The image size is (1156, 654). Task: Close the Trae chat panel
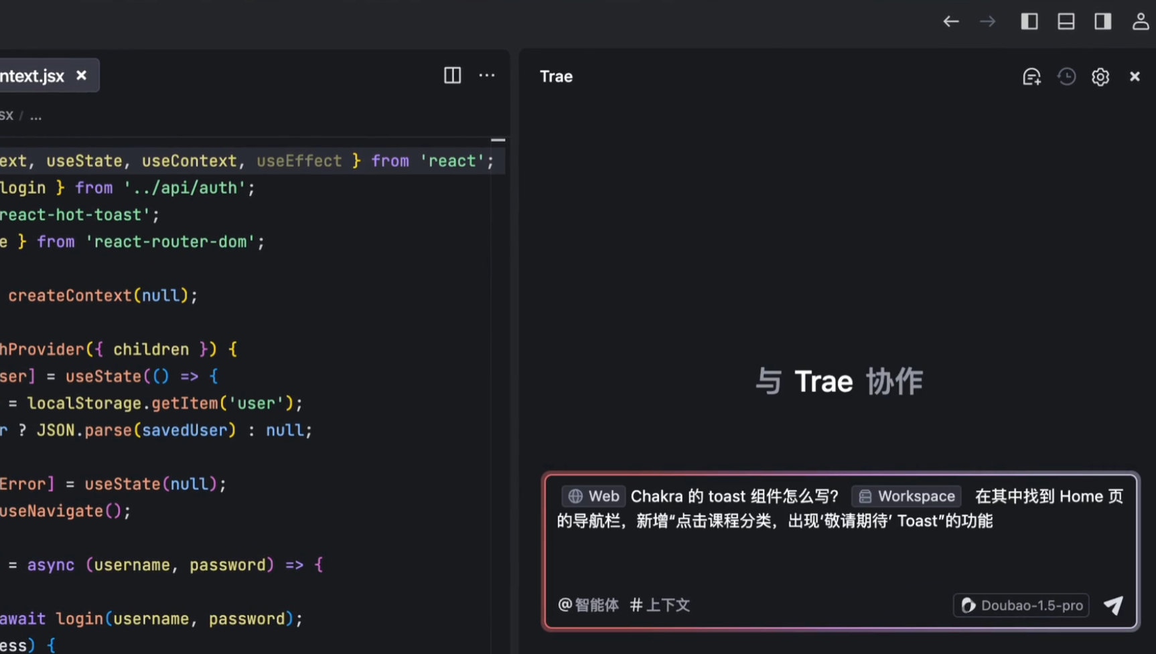pyautogui.click(x=1135, y=77)
